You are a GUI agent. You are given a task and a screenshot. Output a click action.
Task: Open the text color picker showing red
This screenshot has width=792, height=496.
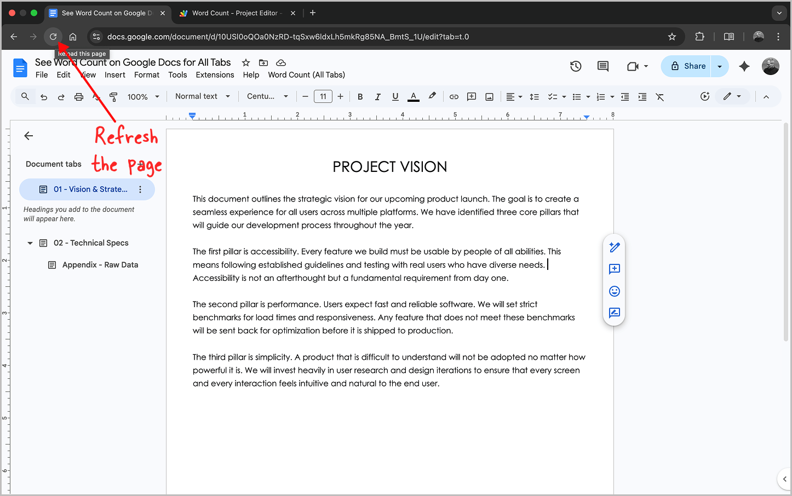pos(414,96)
